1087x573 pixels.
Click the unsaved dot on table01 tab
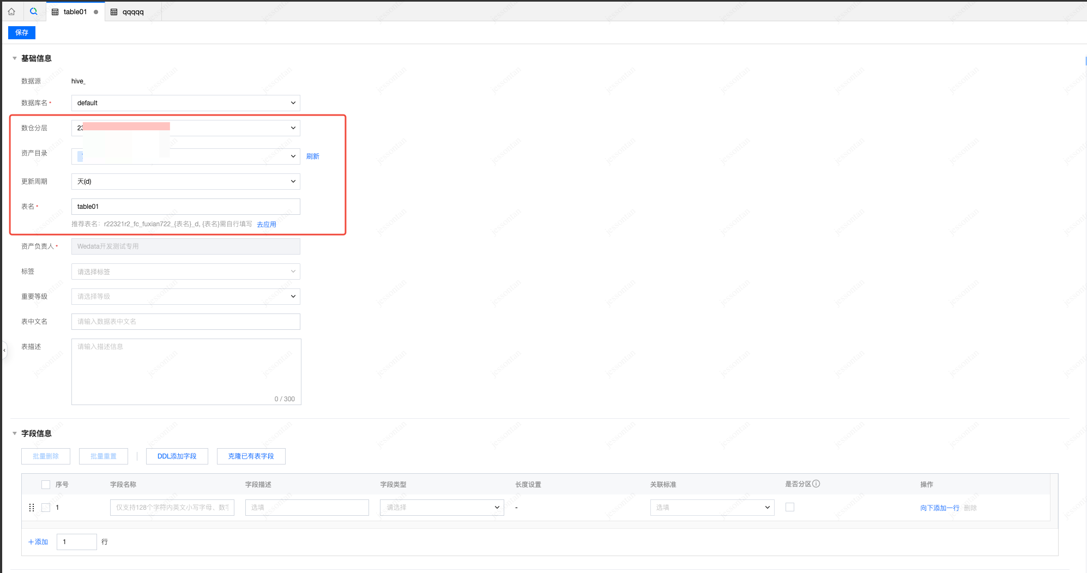point(96,12)
